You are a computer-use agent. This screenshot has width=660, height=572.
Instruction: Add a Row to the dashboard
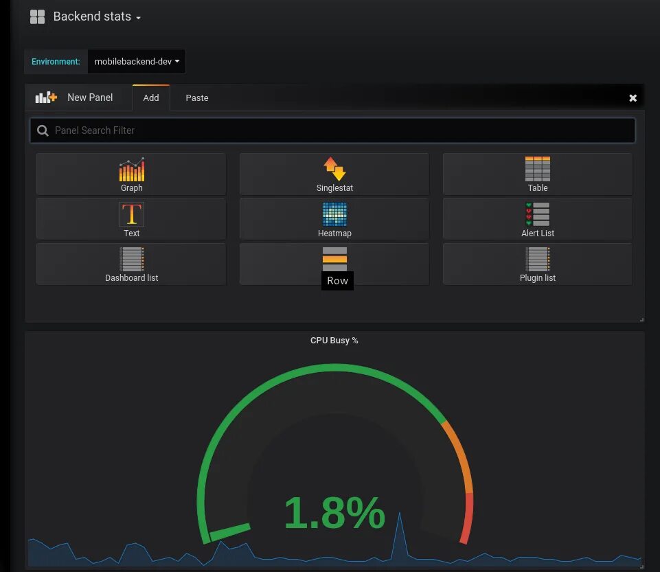(334, 264)
